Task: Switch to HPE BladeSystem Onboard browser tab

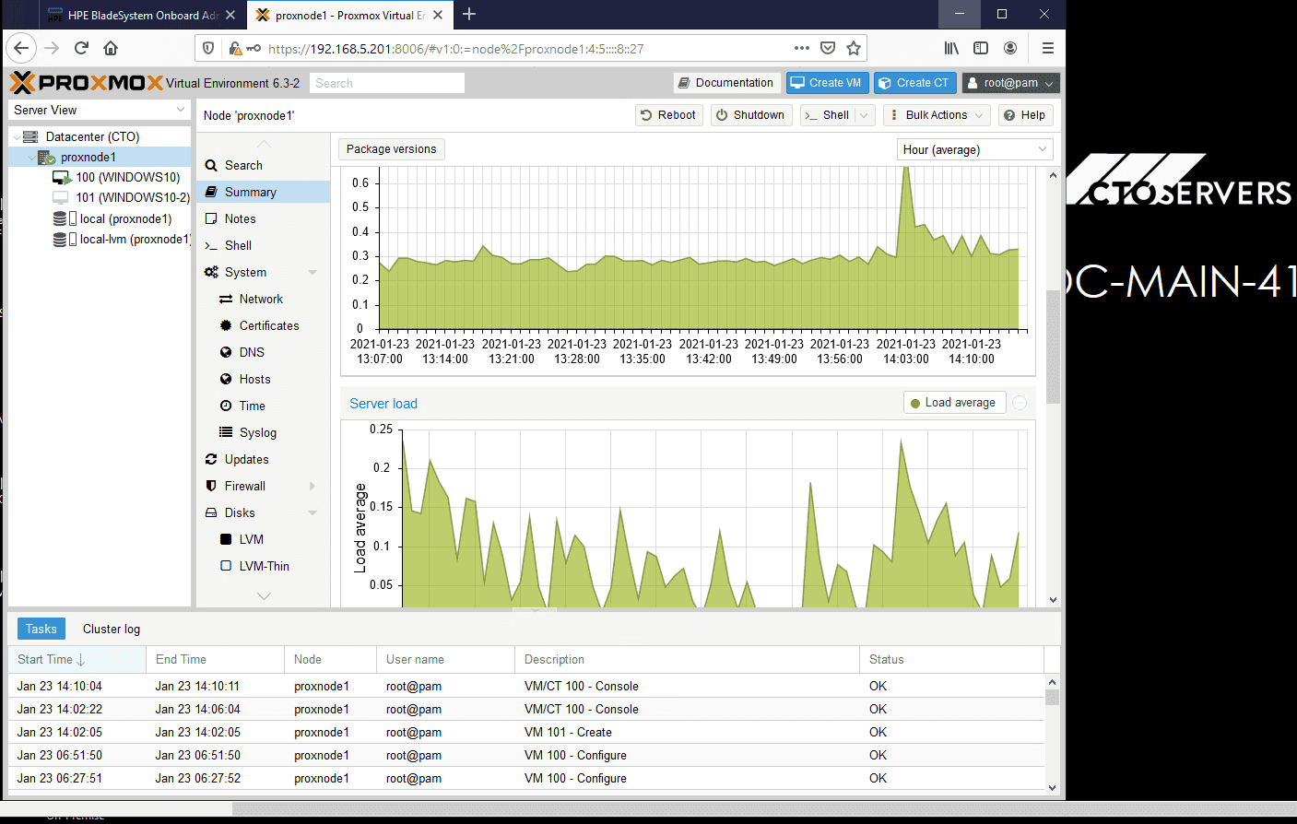Action: [x=143, y=15]
